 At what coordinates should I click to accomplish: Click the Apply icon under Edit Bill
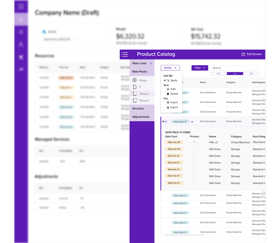click(168, 80)
